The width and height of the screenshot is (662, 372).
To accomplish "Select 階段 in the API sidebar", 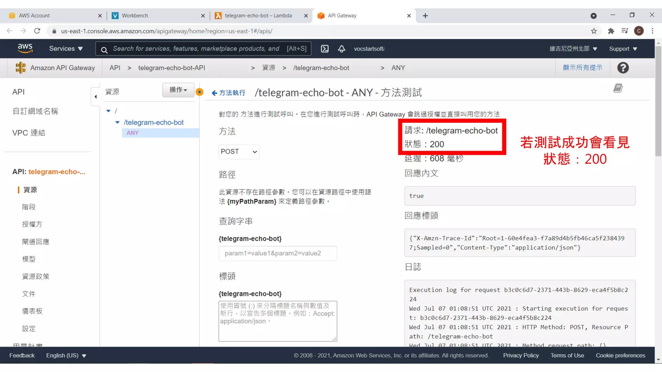I will point(29,207).
